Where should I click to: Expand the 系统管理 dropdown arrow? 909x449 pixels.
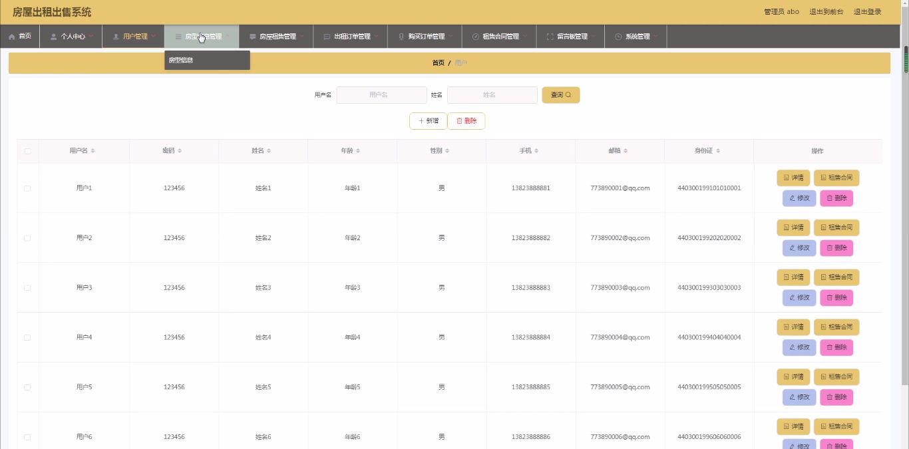(x=655, y=37)
